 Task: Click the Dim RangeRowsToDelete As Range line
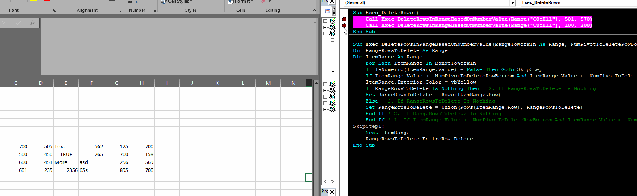[x=400, y=50]
